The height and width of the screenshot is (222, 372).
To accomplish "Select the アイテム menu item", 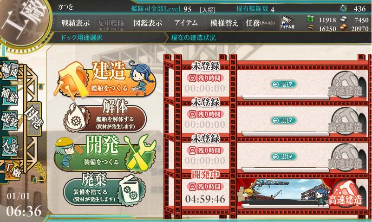I will point(186,23).
